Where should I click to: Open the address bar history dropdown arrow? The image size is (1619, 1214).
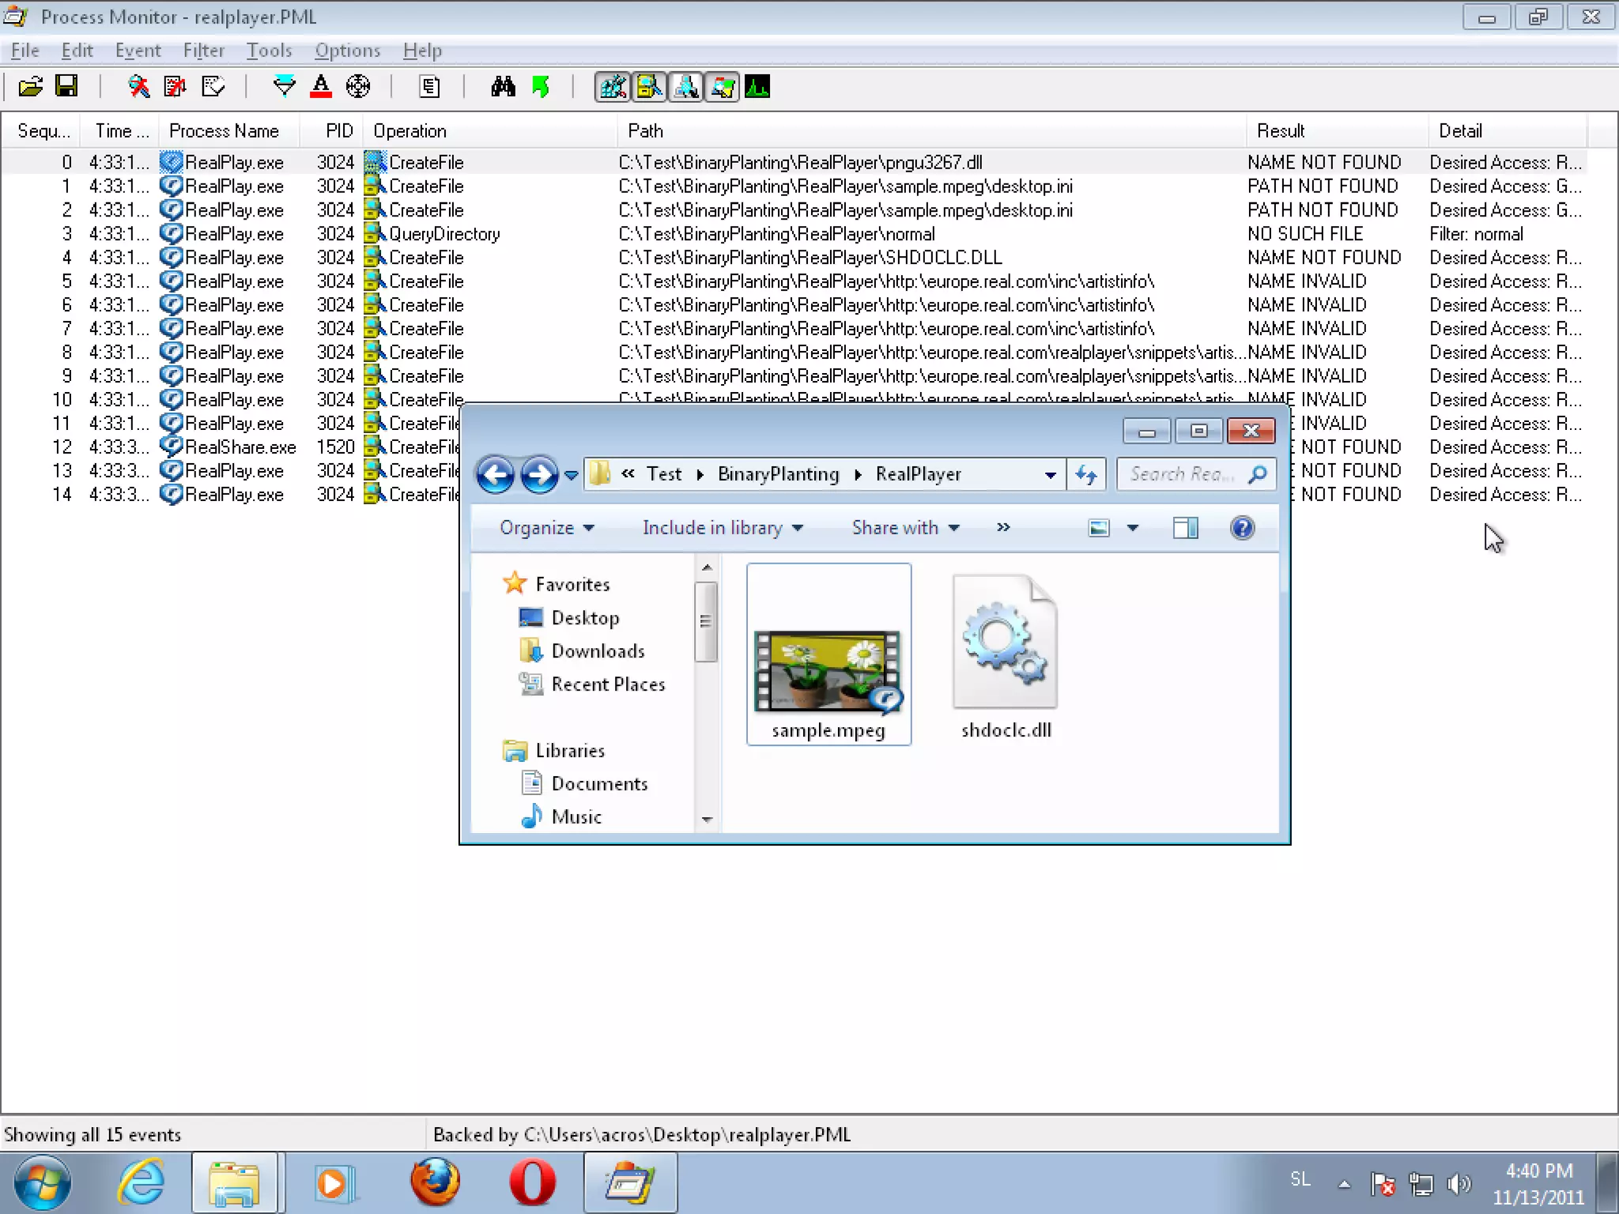(1050, 475)
